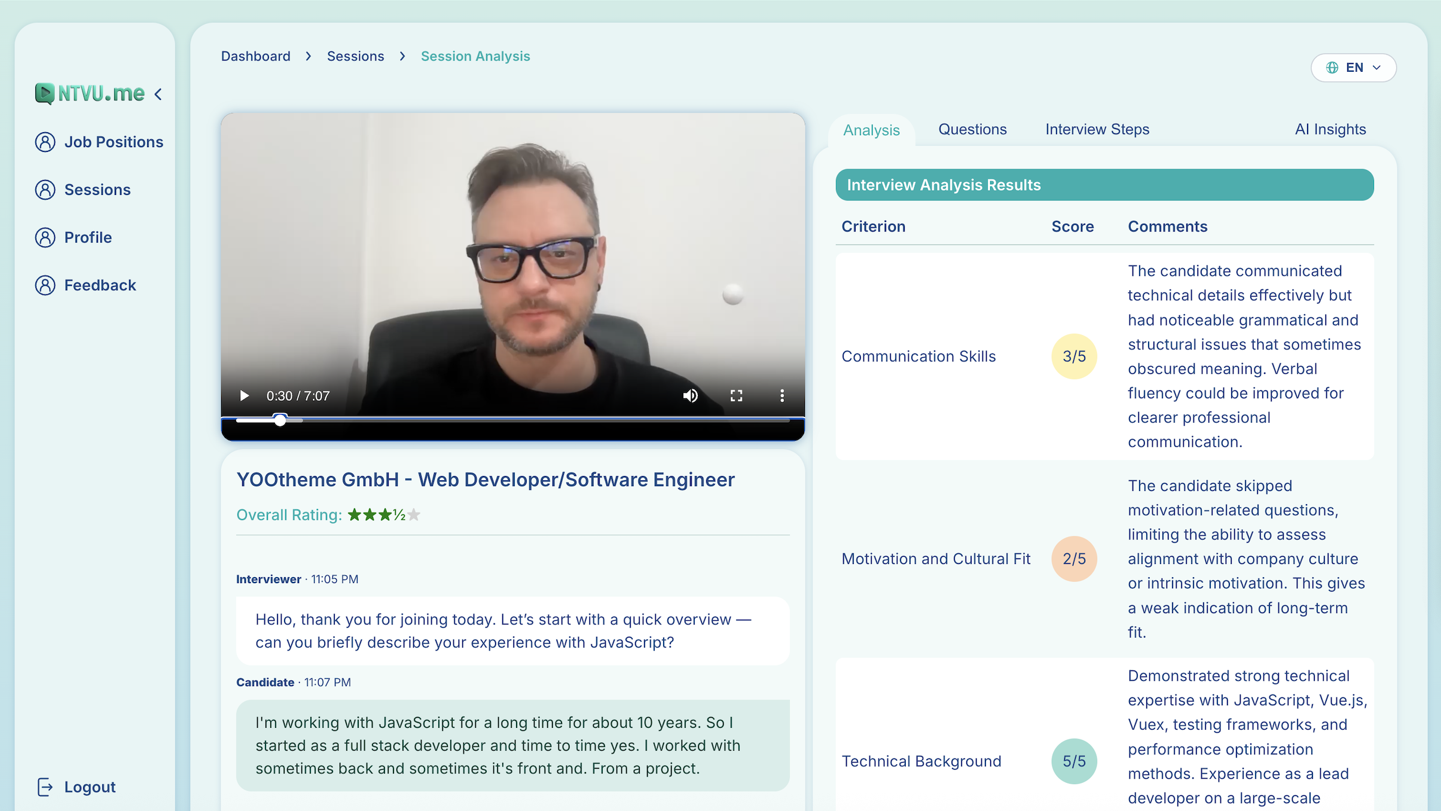1441x811 pixels.
Task: Open Sessions from the sidebar
Action: [97, 190]
